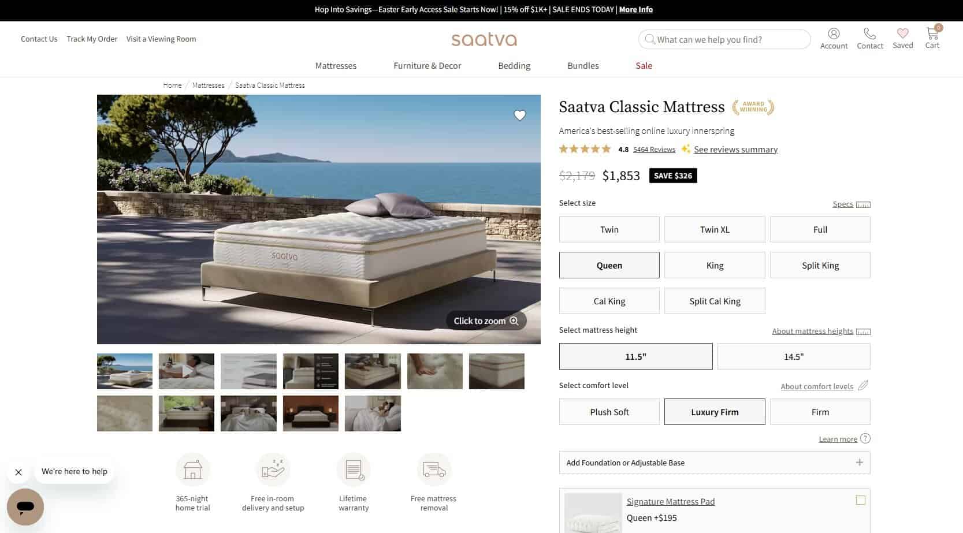Check the Signature Mattress Pad checkbox
This screenshot has height=533, width=963.
tap(860, 500)
